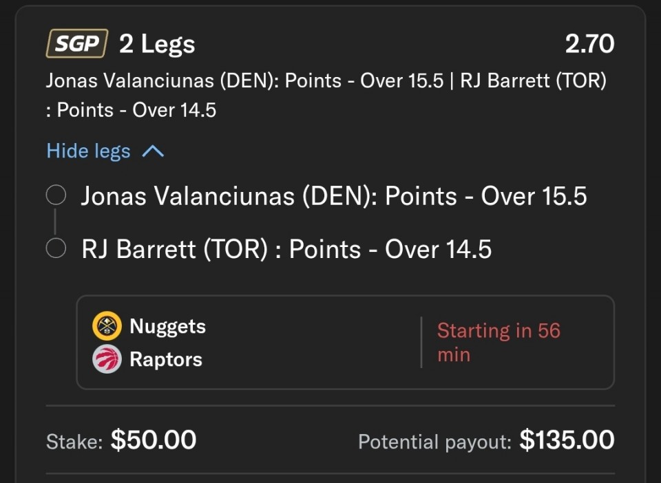Screen dimensions: 661x483
Task: Click the Starting in 56 min label
Action: [x=499, y=343]
